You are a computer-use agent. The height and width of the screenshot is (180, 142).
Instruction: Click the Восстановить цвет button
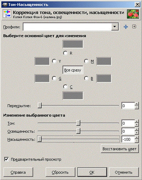[x=120, y=149]
